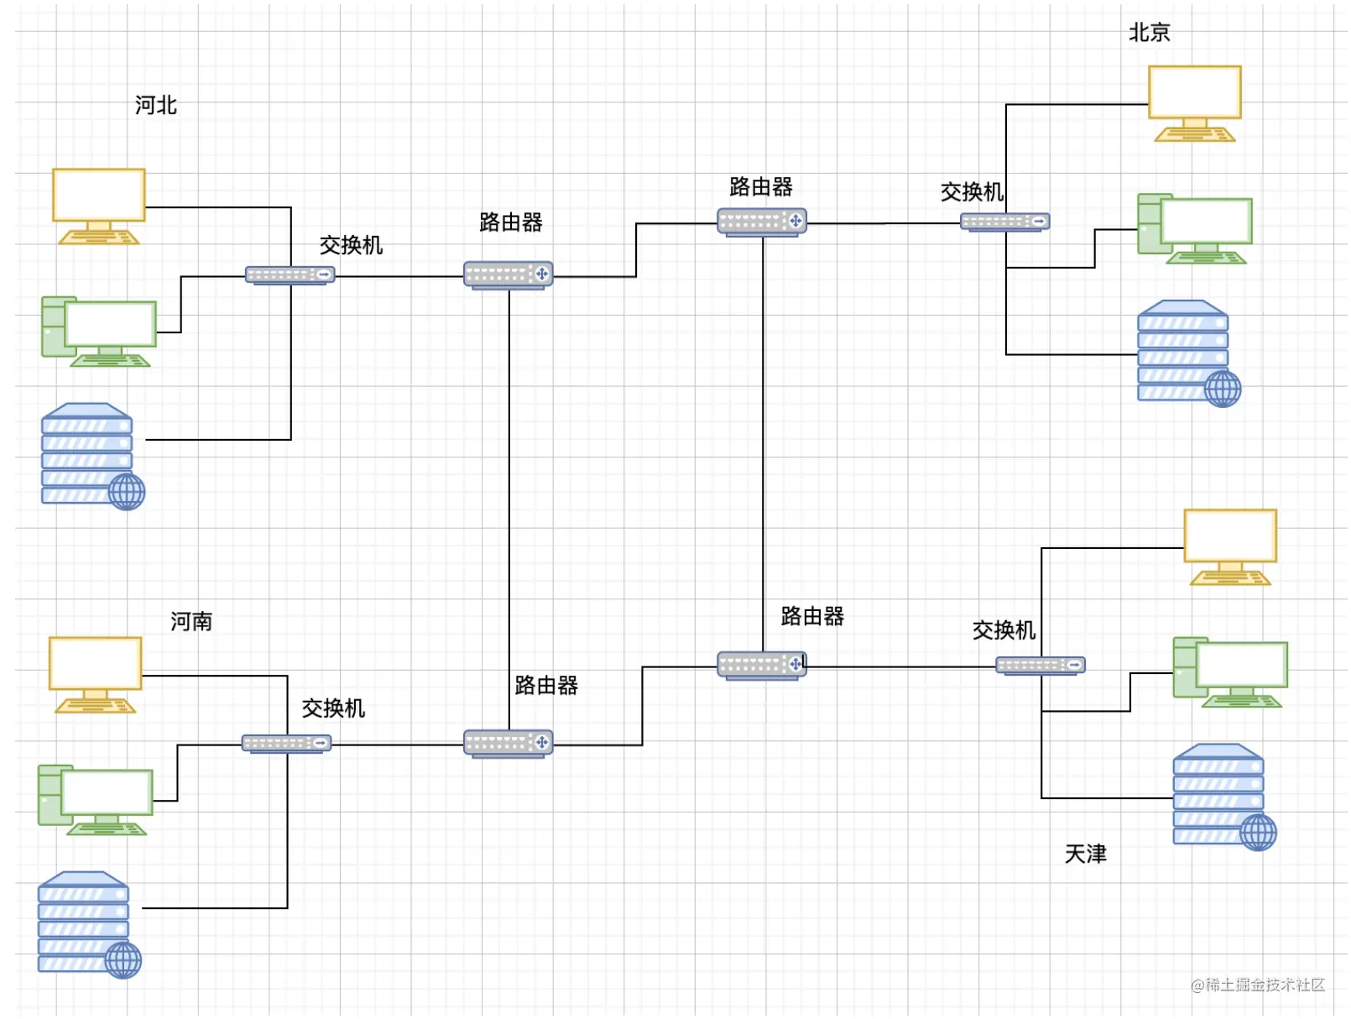The width and height of the screenshot is (1351, 1019).
Task: Select the 河北 router device icon
Action: [x=509, y=275]
